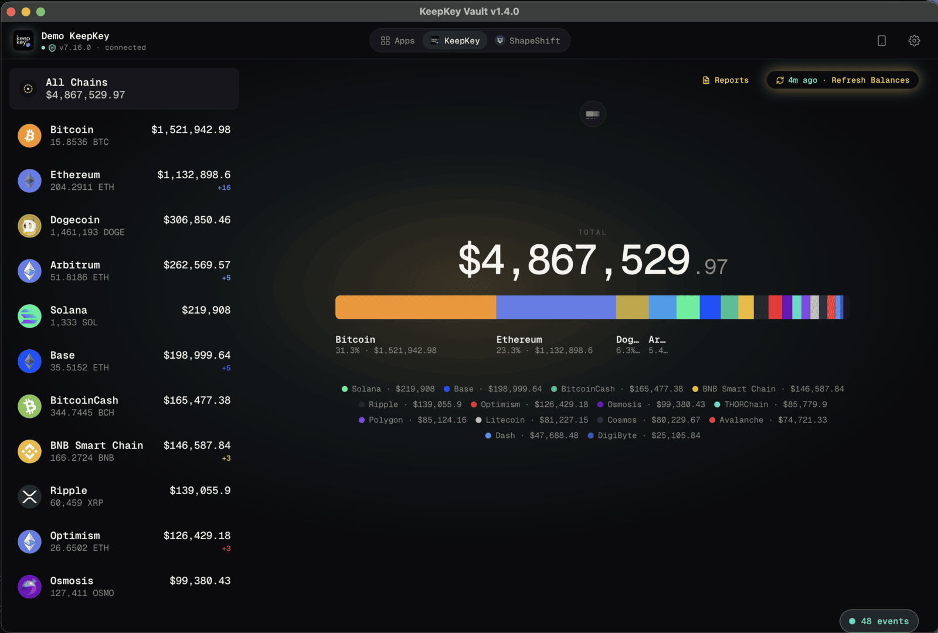Open the ShapeShift tab
This screenshot has height=633, width=938.
[528, 40]
